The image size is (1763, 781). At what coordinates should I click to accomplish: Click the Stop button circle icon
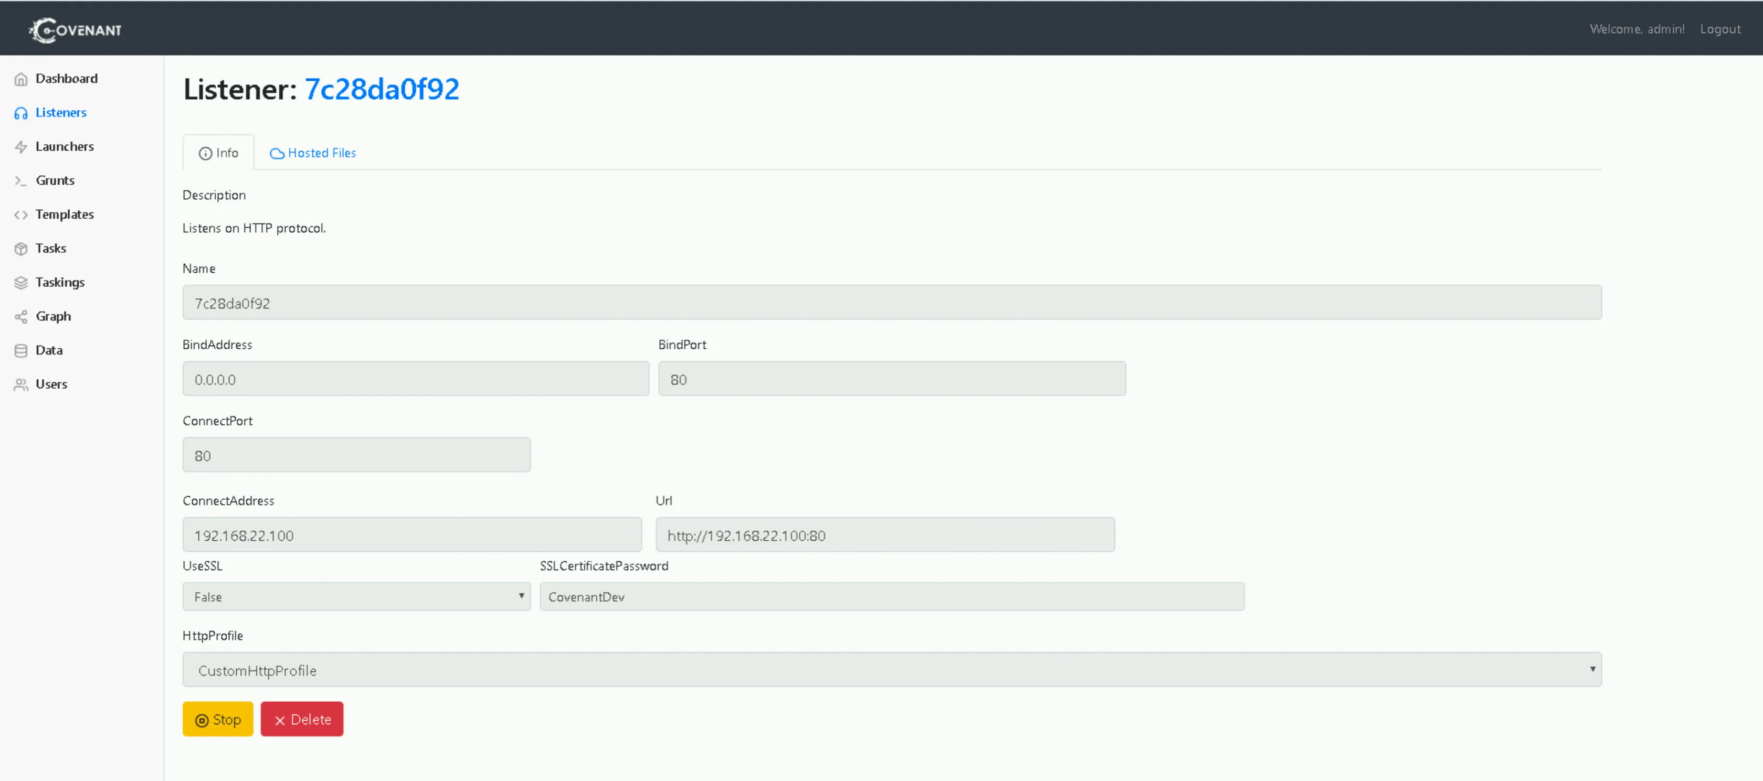(x=202, y=720)
